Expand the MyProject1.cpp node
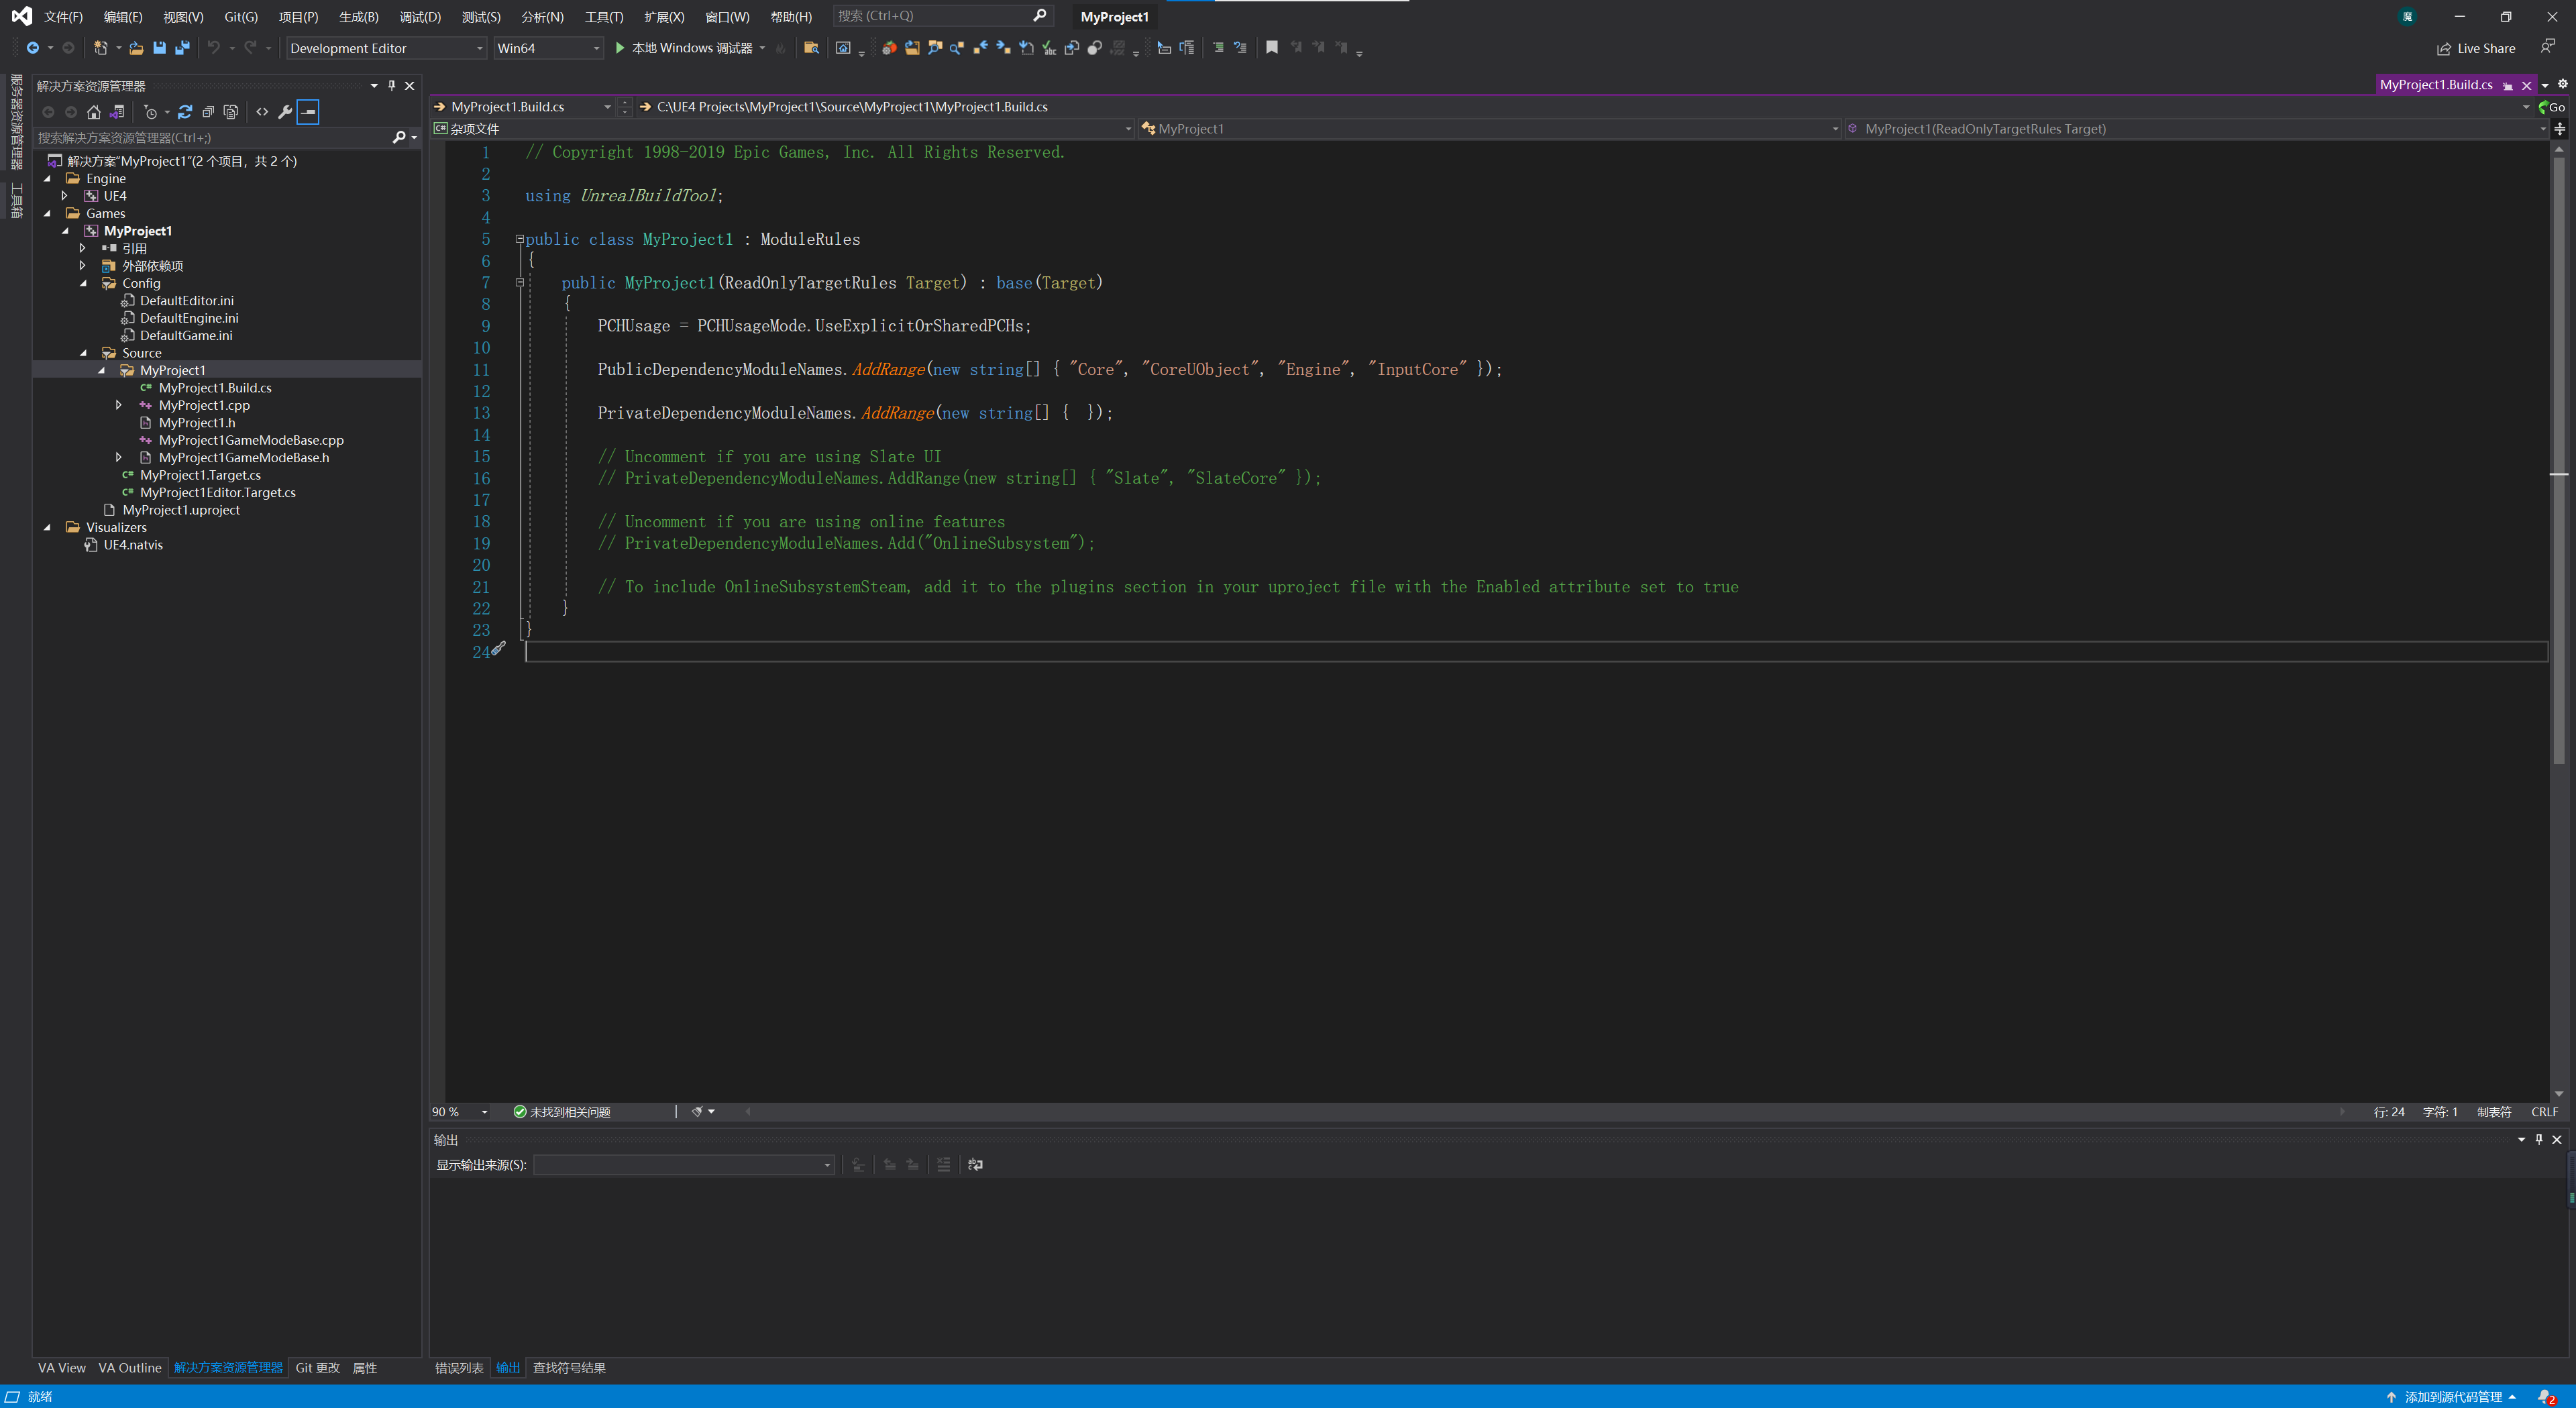 pyautogui.click(x=119, y=405)
